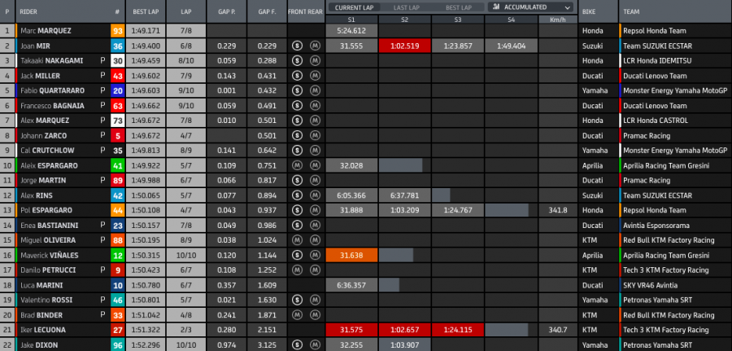Click Valentino Rossi's front soft tyre icon
The height and width of the screenshot is (351, 732).
click(x=298, y=300)
